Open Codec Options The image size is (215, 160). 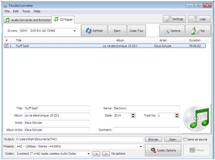click(x=163, y=150)
